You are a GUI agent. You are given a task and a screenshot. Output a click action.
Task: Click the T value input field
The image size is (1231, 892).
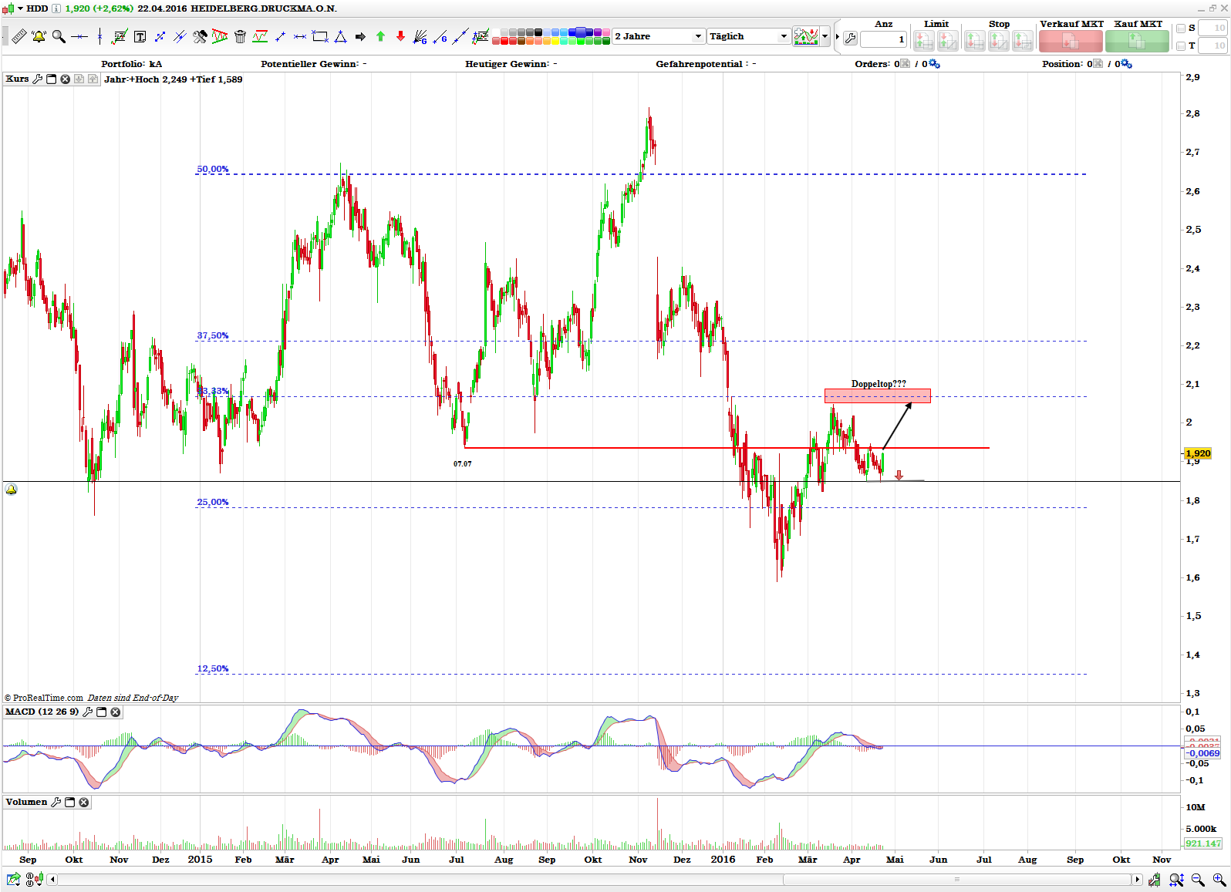(x=1213, y=46)
